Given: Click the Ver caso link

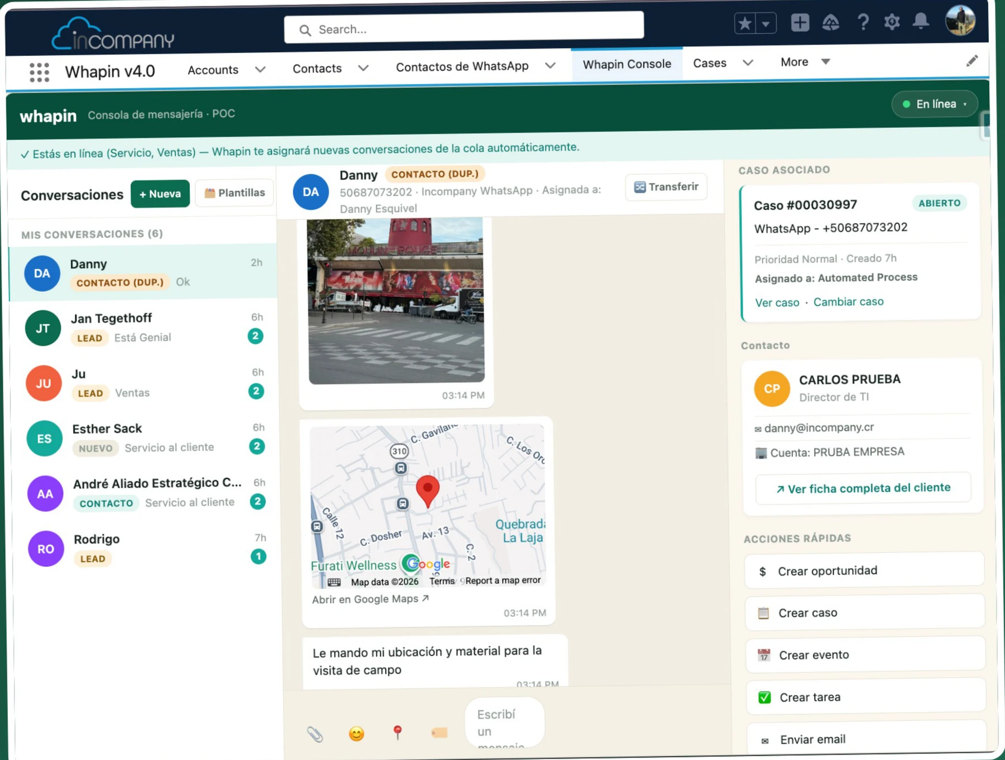Looking at the screenshot, I should click(777, 303).
